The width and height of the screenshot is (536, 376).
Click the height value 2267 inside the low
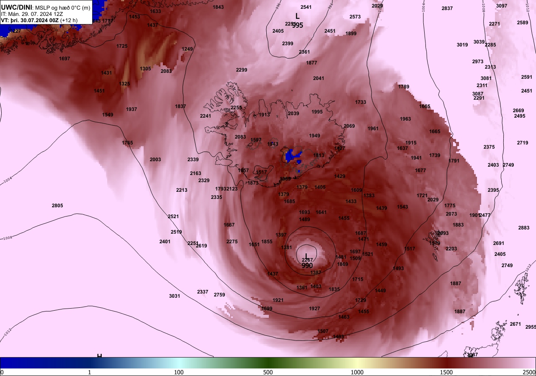pyautogui.click(x=307, y=260)
